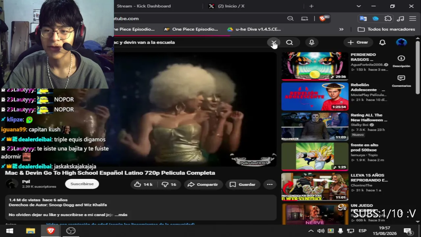This screenshot has width=421, height=237.
Task: Click the '1.4 M de vistas' text
Action: pos(25,200)
